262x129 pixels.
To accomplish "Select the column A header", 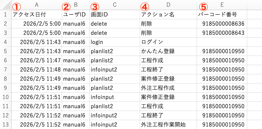I will tap(37, 5).
